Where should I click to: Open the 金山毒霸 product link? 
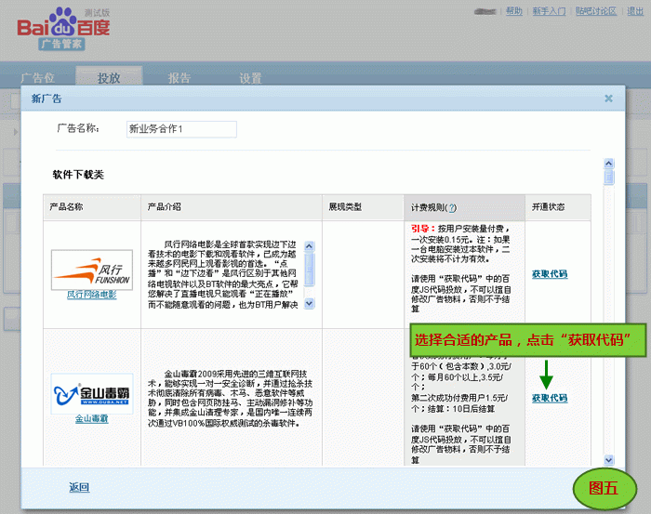point(92,418)
